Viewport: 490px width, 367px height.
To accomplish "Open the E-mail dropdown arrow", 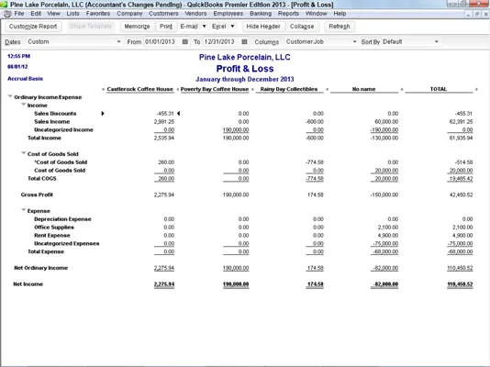I will point(204,27).
